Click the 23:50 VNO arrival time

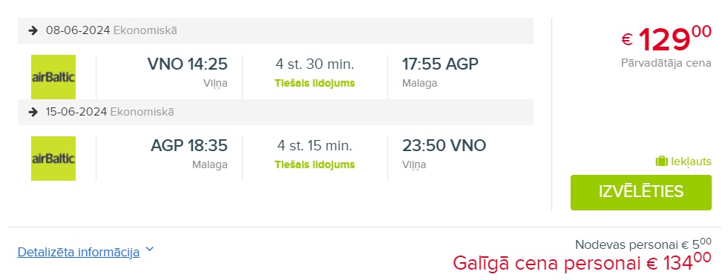pyautogui.click(x=444, y=146)
